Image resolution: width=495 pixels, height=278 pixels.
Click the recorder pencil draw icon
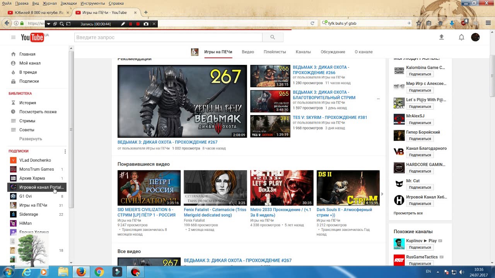123,24
